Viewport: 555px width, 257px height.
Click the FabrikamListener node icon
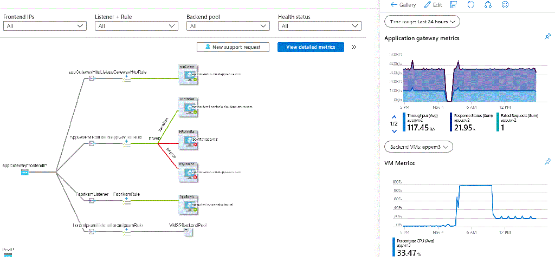[91, 200]
